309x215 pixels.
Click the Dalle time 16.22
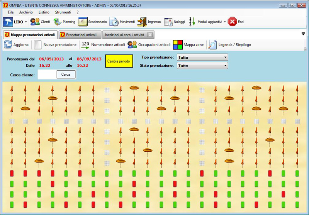click(45, 65)
